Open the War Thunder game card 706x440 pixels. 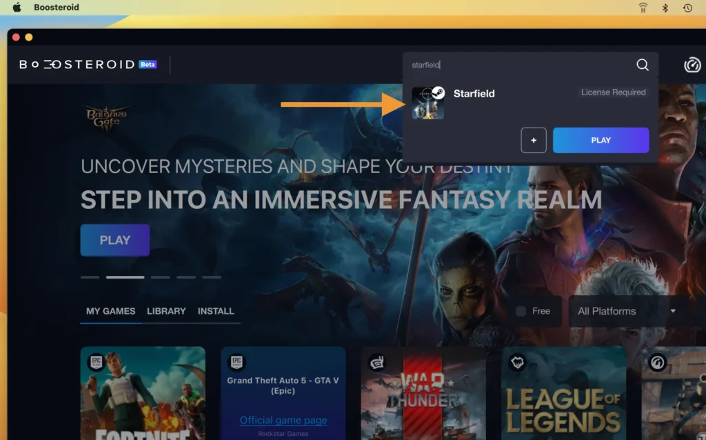(423, 393)
